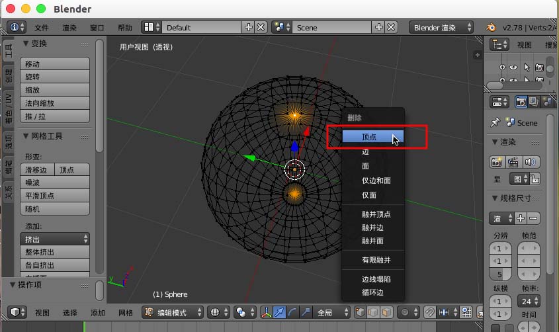Select the rotate manipulator arc icon
559x332 pixels.
292,312
